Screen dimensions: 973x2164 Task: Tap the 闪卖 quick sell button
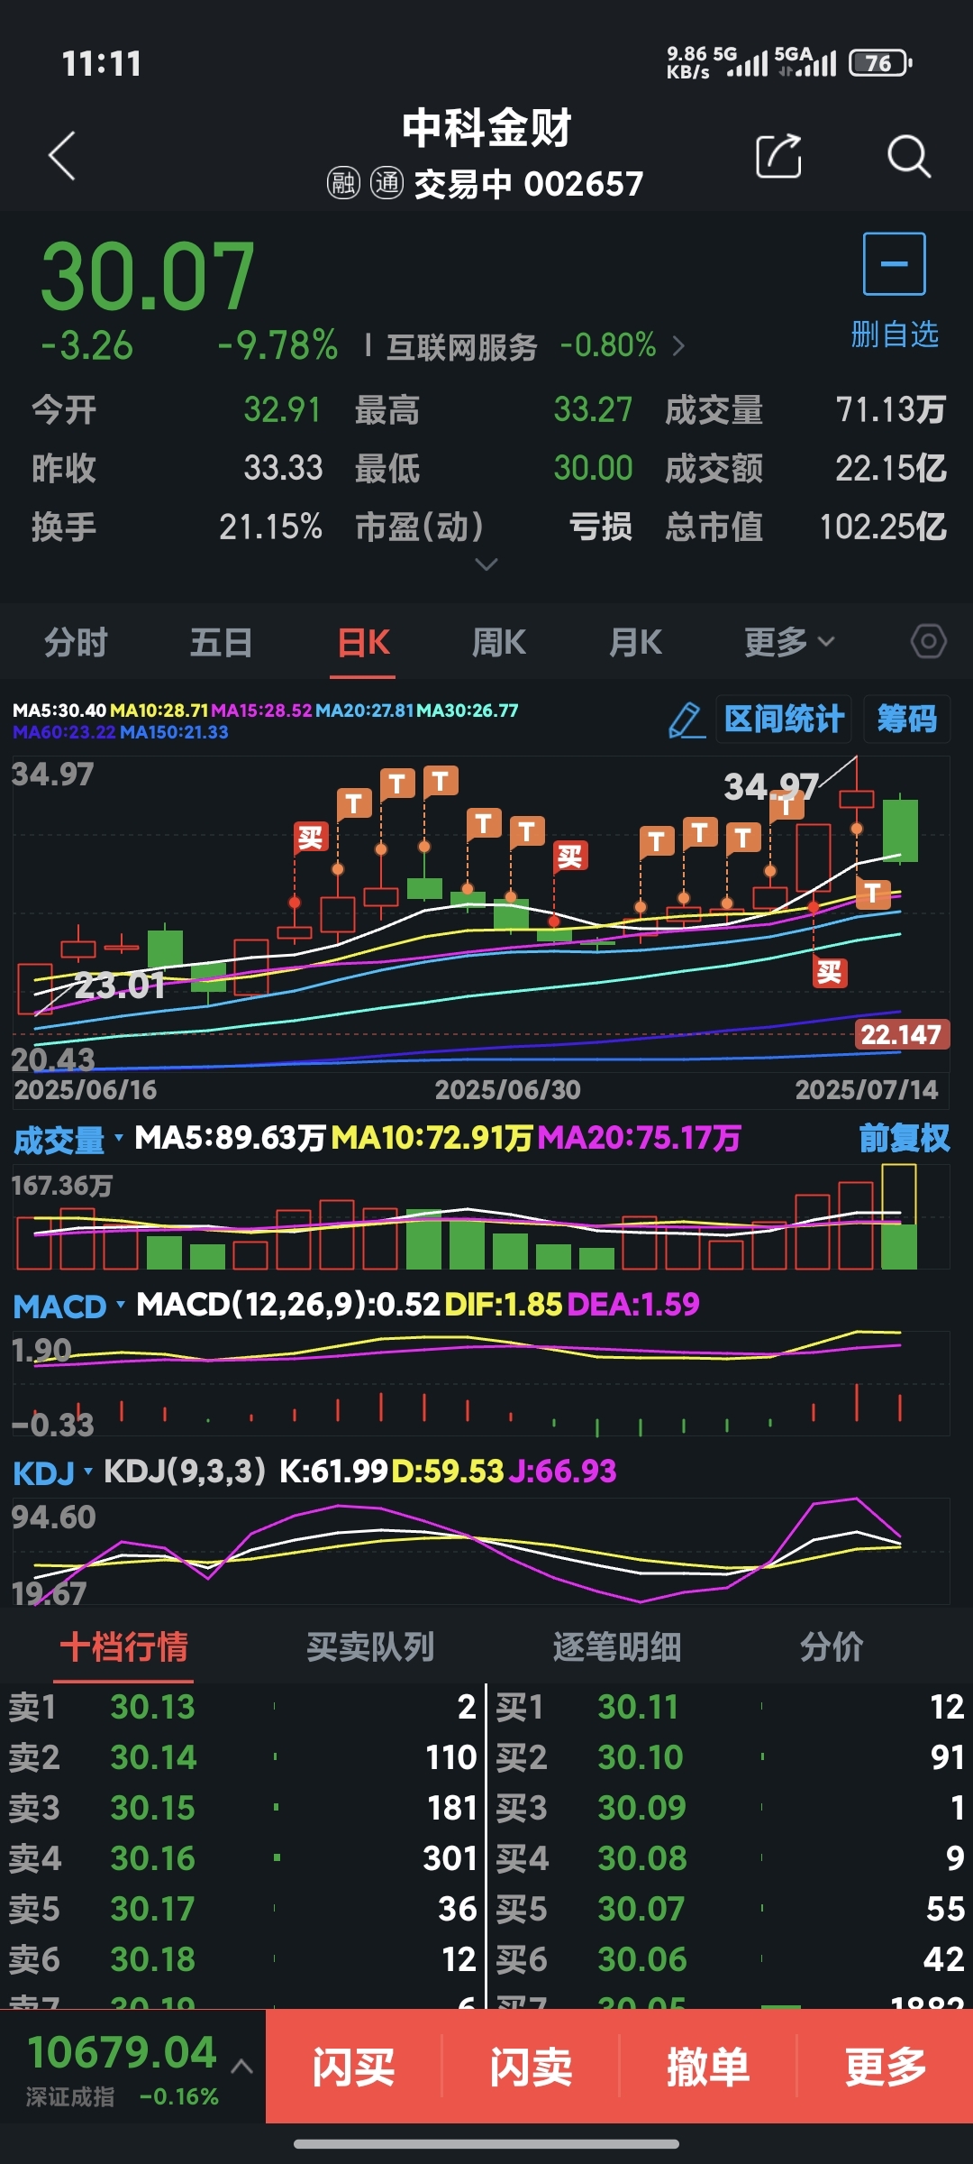coord(531,2067)
